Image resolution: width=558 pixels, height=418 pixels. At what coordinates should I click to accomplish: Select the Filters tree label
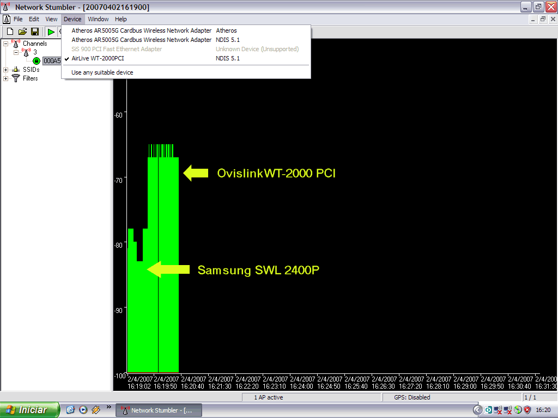31,78
